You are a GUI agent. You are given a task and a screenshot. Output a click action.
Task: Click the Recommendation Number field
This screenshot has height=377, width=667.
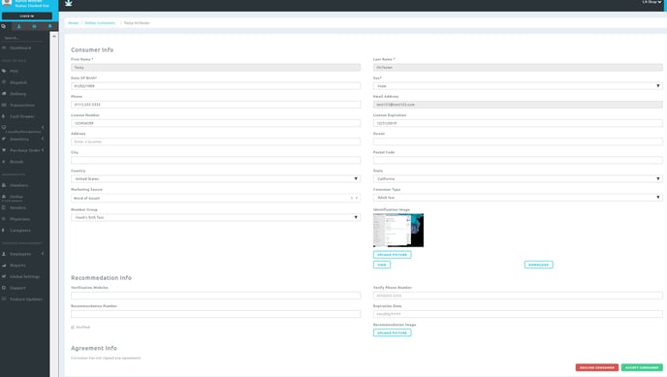pyautogui.click(x=215, y=314)
